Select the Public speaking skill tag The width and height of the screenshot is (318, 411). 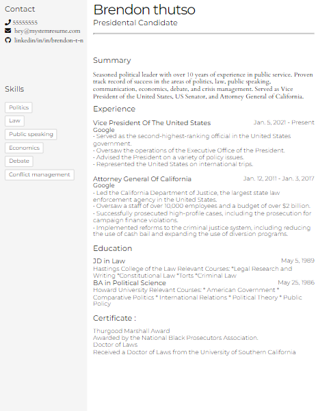coord(31,135)
